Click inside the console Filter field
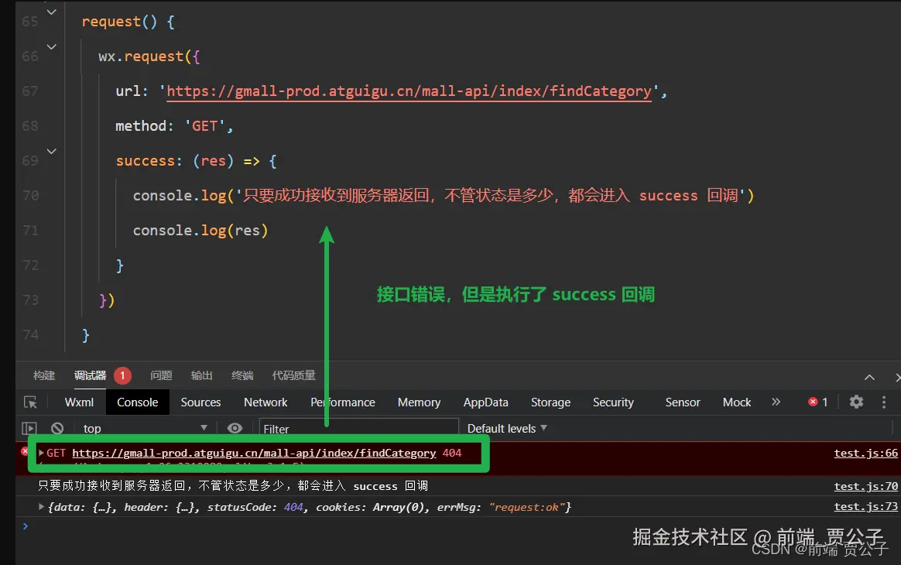Image resolution: width=901 pixels, height=565 pixels. coord(356,428)
